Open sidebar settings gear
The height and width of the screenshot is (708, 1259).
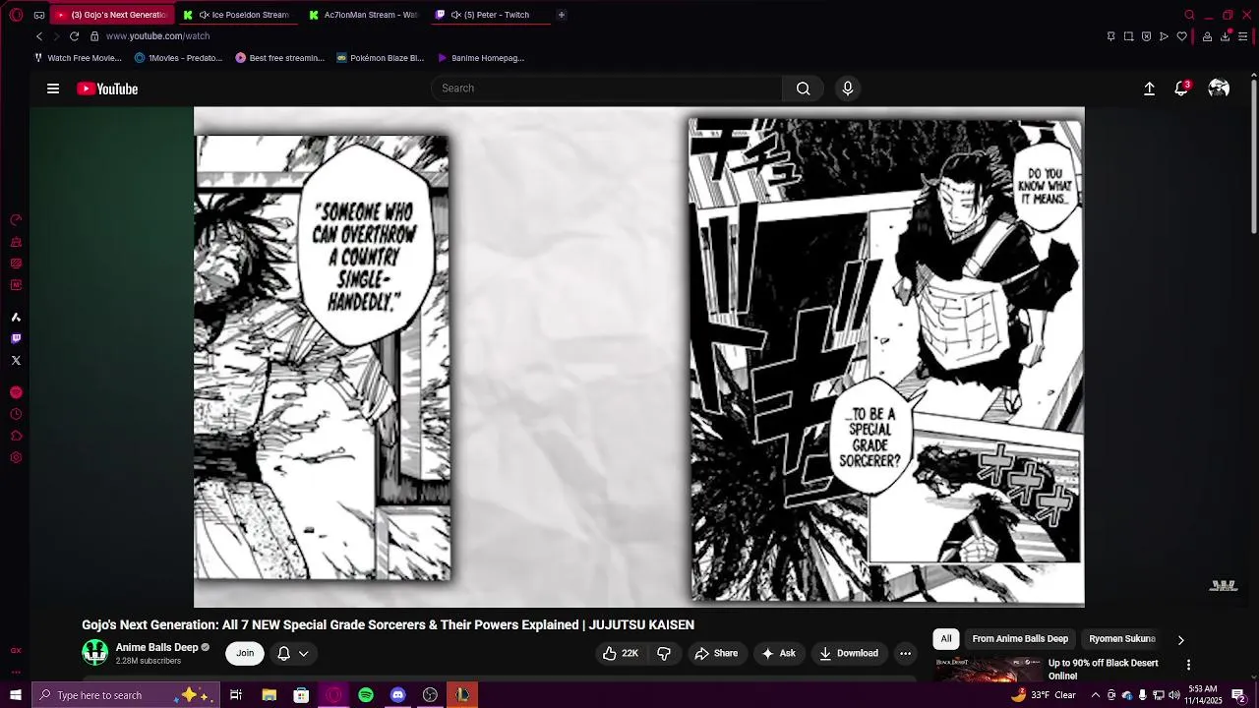pyautogui.click(x=16, y=457)
